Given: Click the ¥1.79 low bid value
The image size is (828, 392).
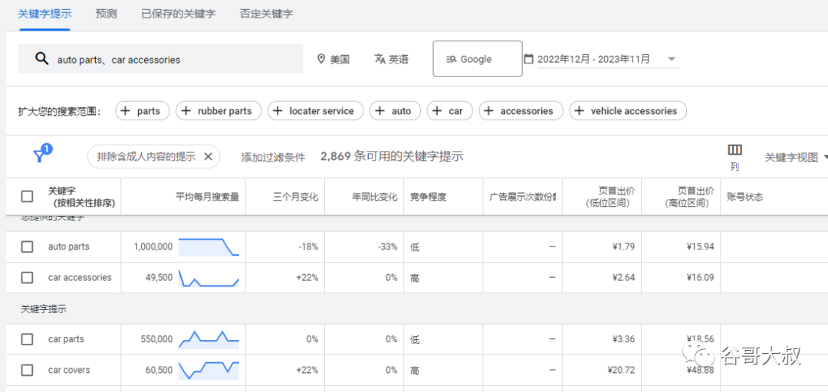Looking at the screenshot, I should coord(622,247).
